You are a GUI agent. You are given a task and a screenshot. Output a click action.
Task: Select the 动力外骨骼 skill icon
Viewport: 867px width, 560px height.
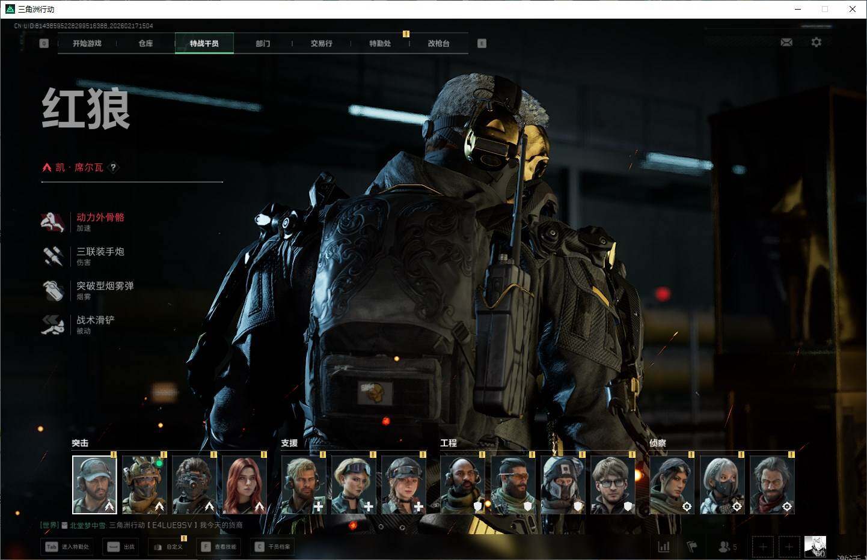(53, 222)
